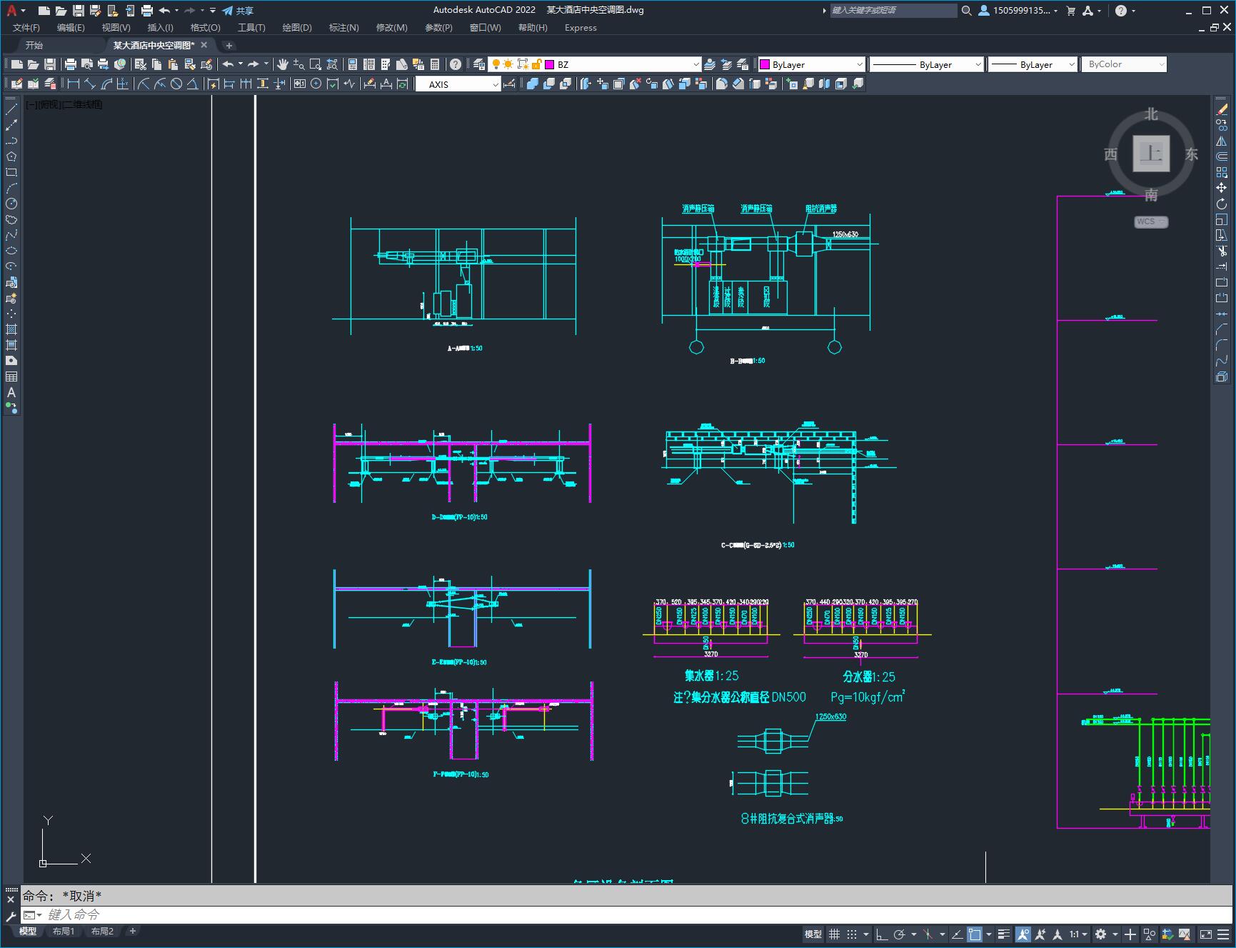
Task: Click the keyword search box in title bar
Action: 893,11
